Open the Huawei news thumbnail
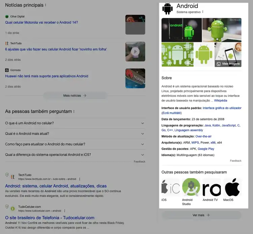The image size is (253, 234). 135,78
